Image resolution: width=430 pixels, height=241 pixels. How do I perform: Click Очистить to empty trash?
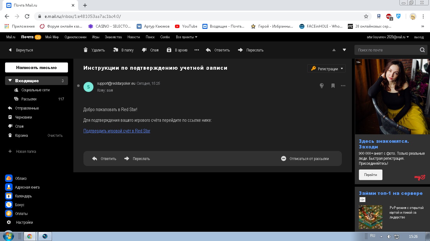click(x=55, y=136)
